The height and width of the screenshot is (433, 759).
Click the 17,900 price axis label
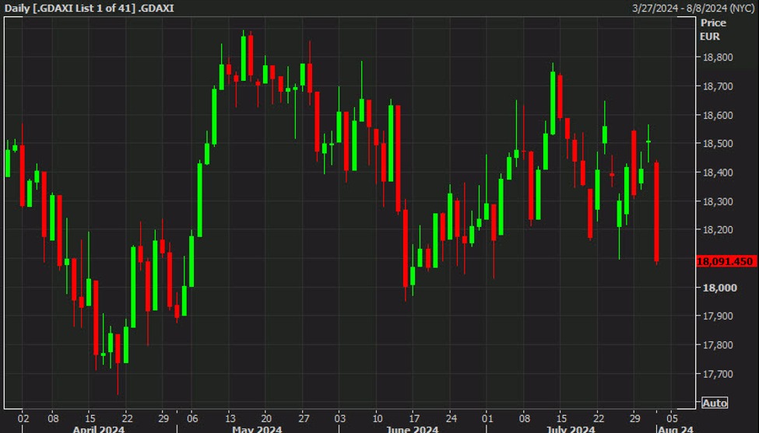tap(718, 316)
